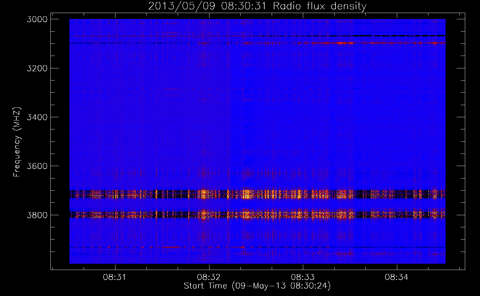
Task: Select the y-axis label 'Frequency (MHZ)'
Action: (17, 142)
